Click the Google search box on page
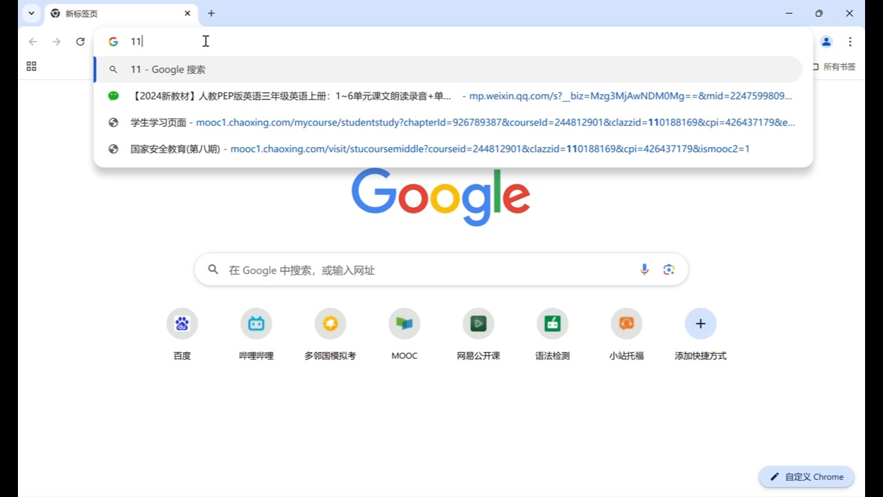The height and width of the screenshot is (497, 883). 441,270
